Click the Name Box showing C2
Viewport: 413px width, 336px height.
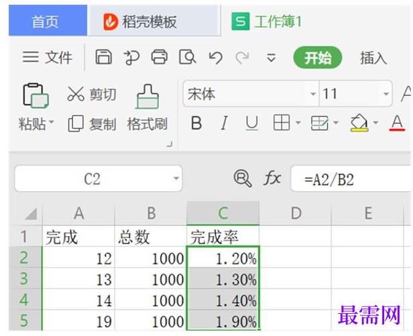pos(93,179)
